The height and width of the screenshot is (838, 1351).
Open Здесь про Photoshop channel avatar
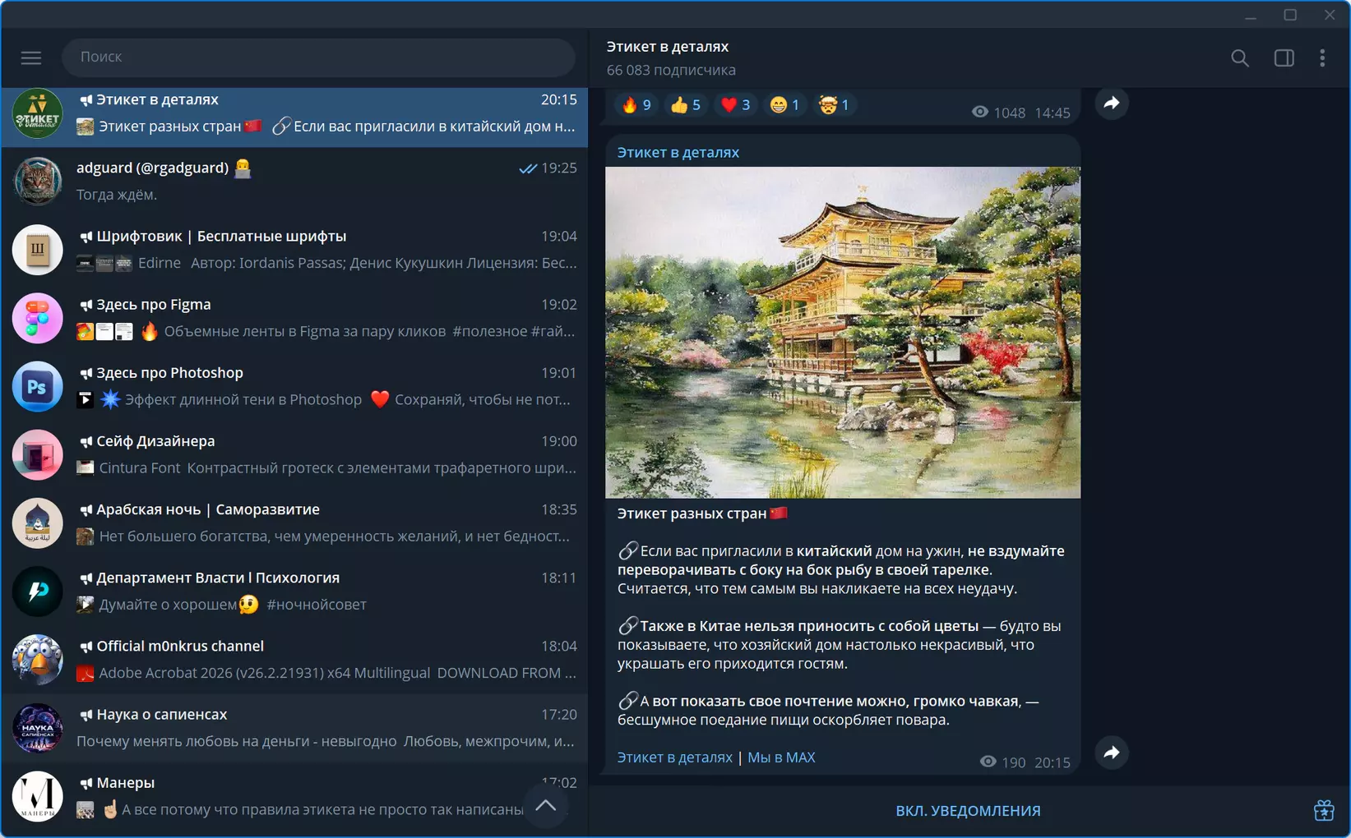pyautogui.click(x=38, y=386)
